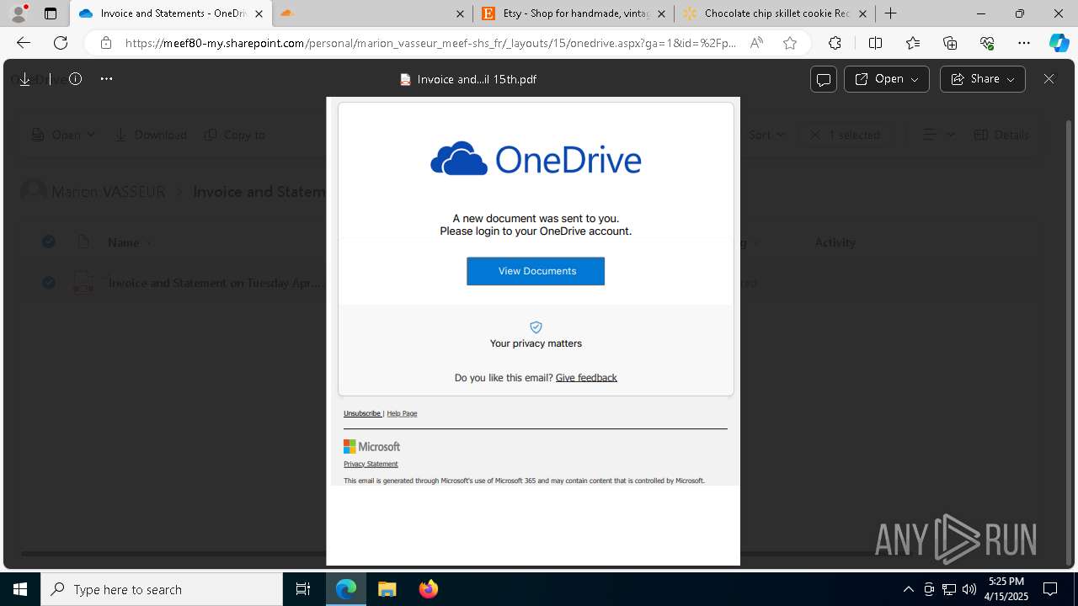The image size is (1078, 606).
Task: Switch to the untitled Cloudflare tab
Action: 372,13
